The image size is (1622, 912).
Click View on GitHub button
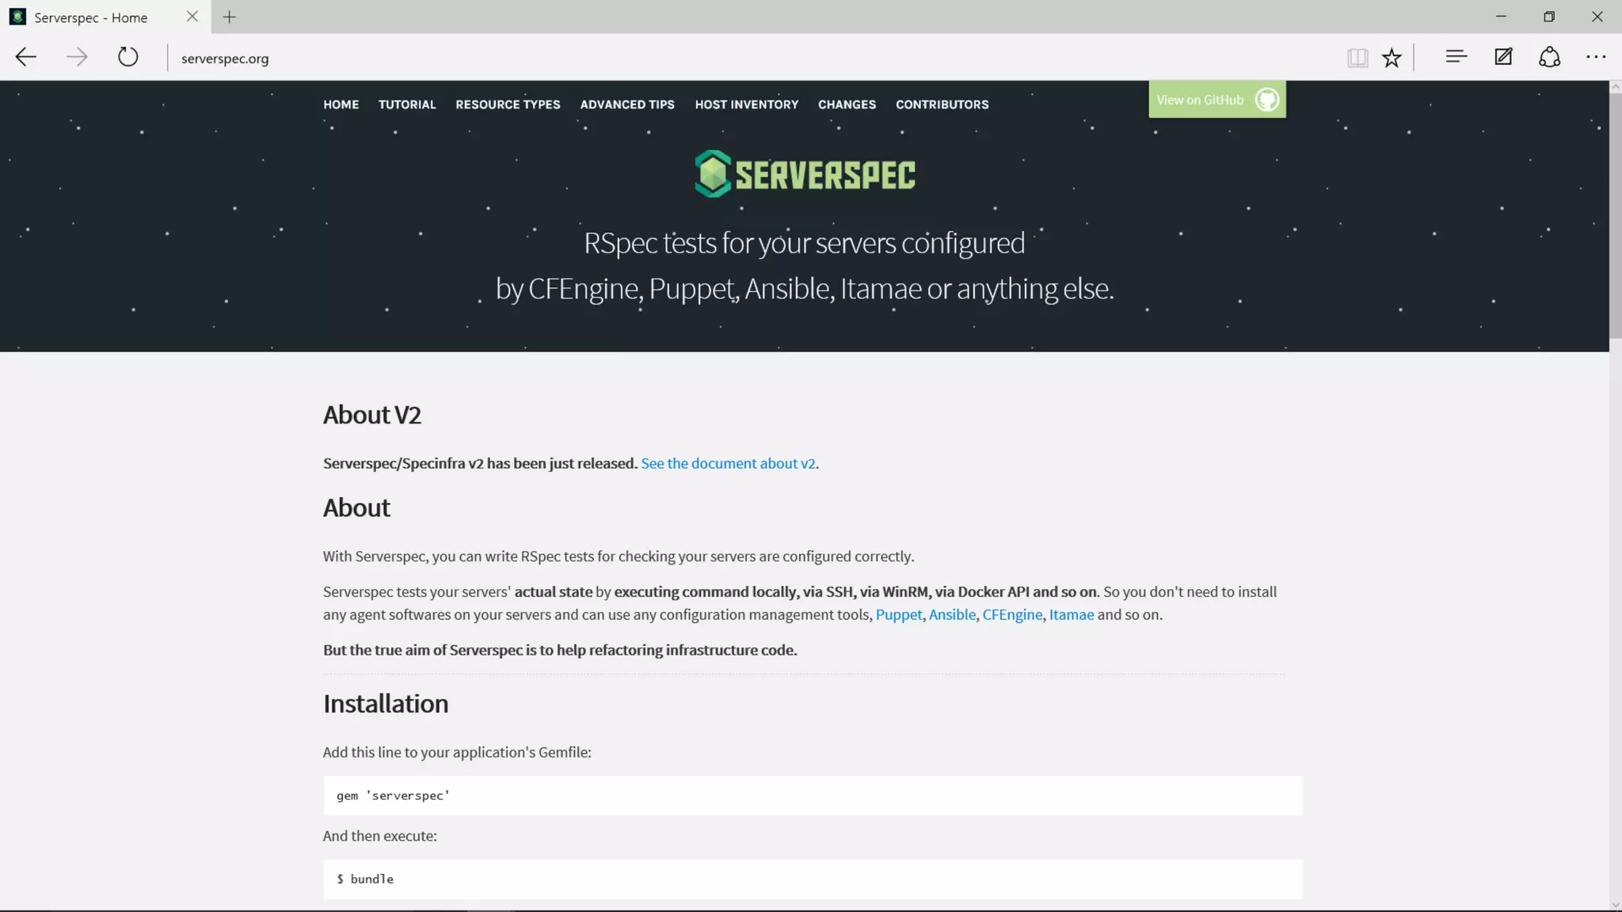coord(1216,100)
